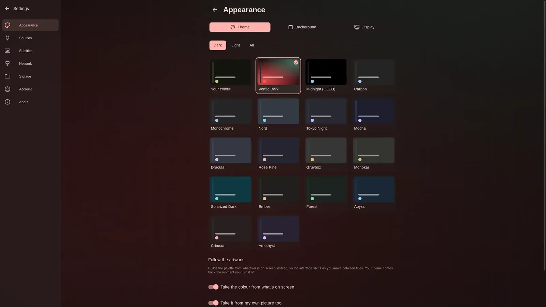This screenshot has width=546, height=307.
Task: Select the Your colour theme
Action: point(230,75)
